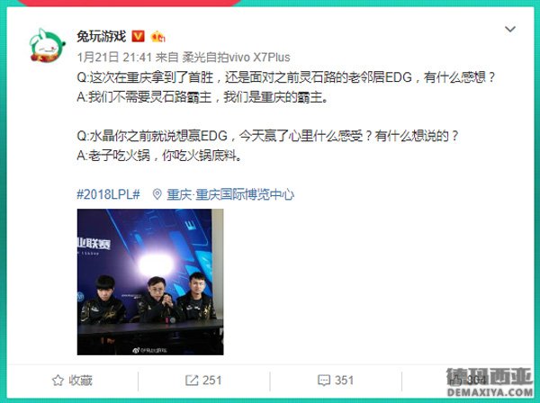Click the repost share arrow icon

pyautogui.click(x=191, y=381)
